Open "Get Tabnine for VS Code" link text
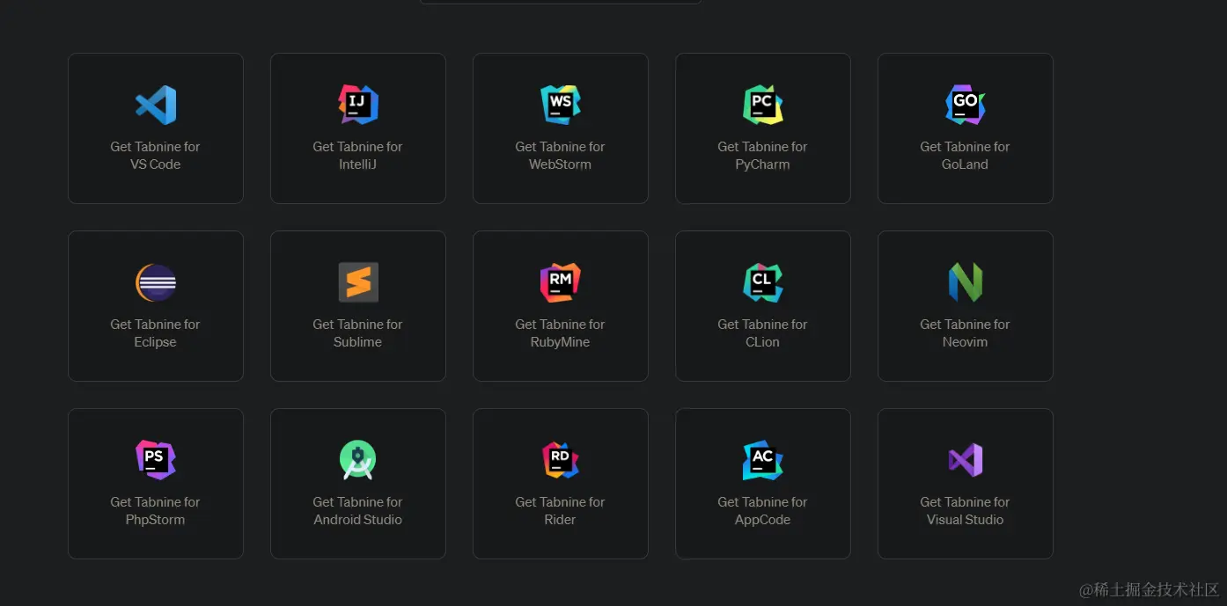Viewport: 1227px width, 606px height. click(x=156, y=156)
